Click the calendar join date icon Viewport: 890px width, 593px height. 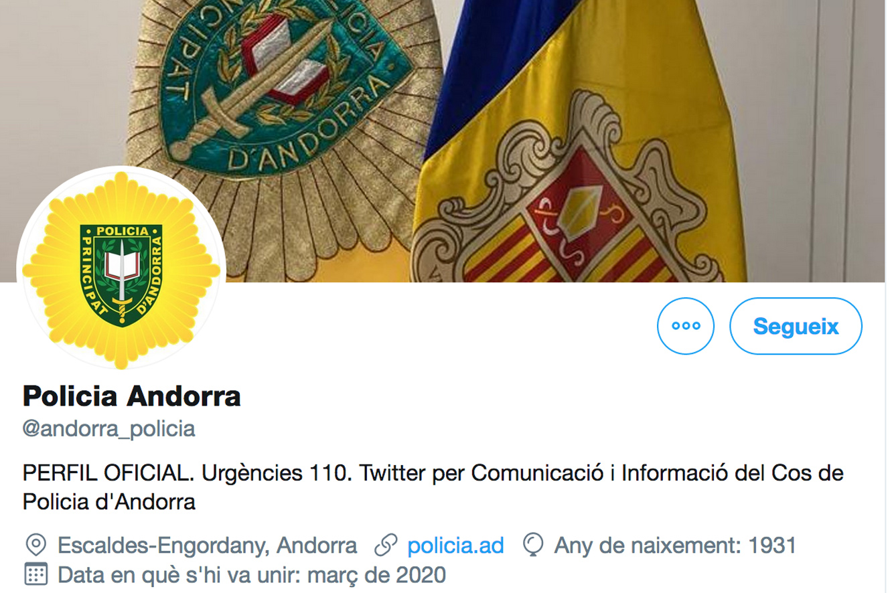[x=35, y=574]
